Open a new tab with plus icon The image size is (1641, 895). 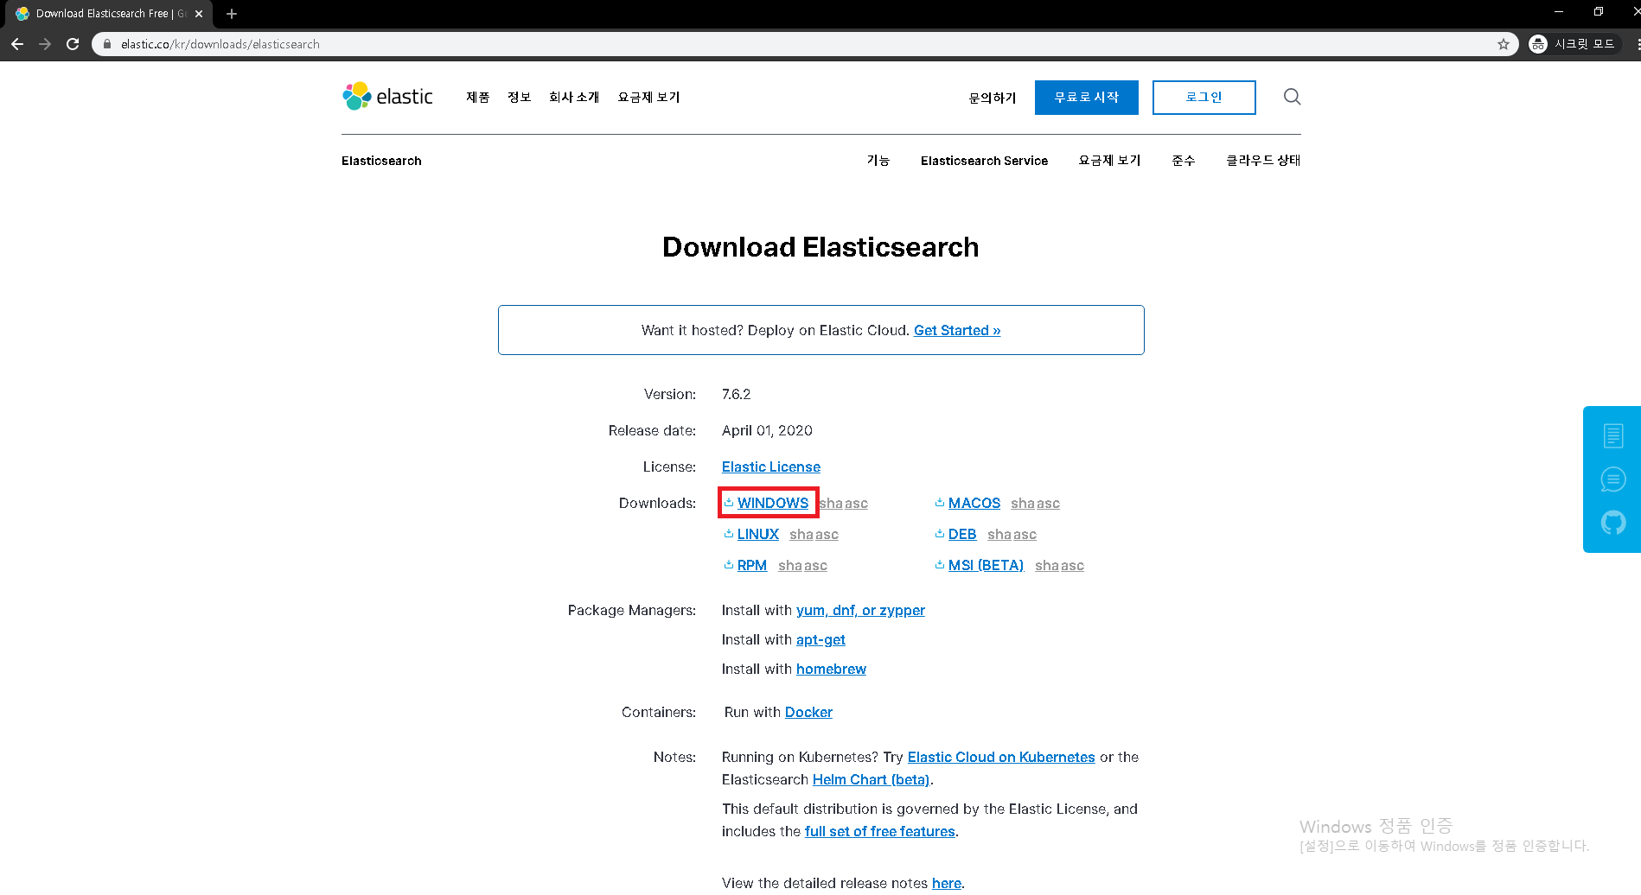point(232,14)
